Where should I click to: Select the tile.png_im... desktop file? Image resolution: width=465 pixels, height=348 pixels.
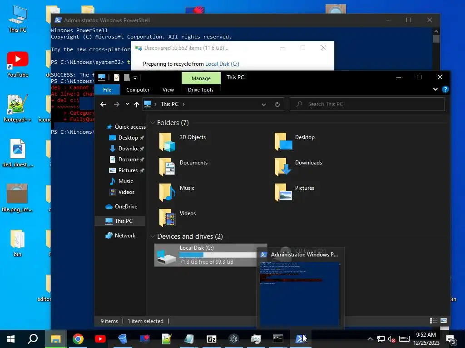point(17,198)
